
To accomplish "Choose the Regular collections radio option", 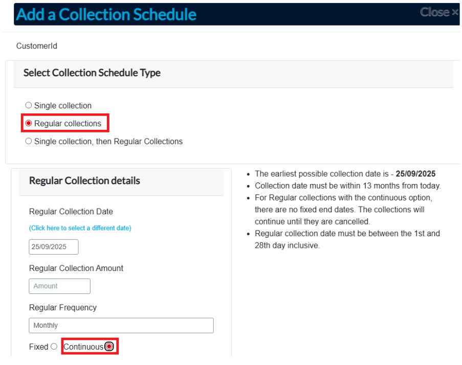I will click(29, 123).
